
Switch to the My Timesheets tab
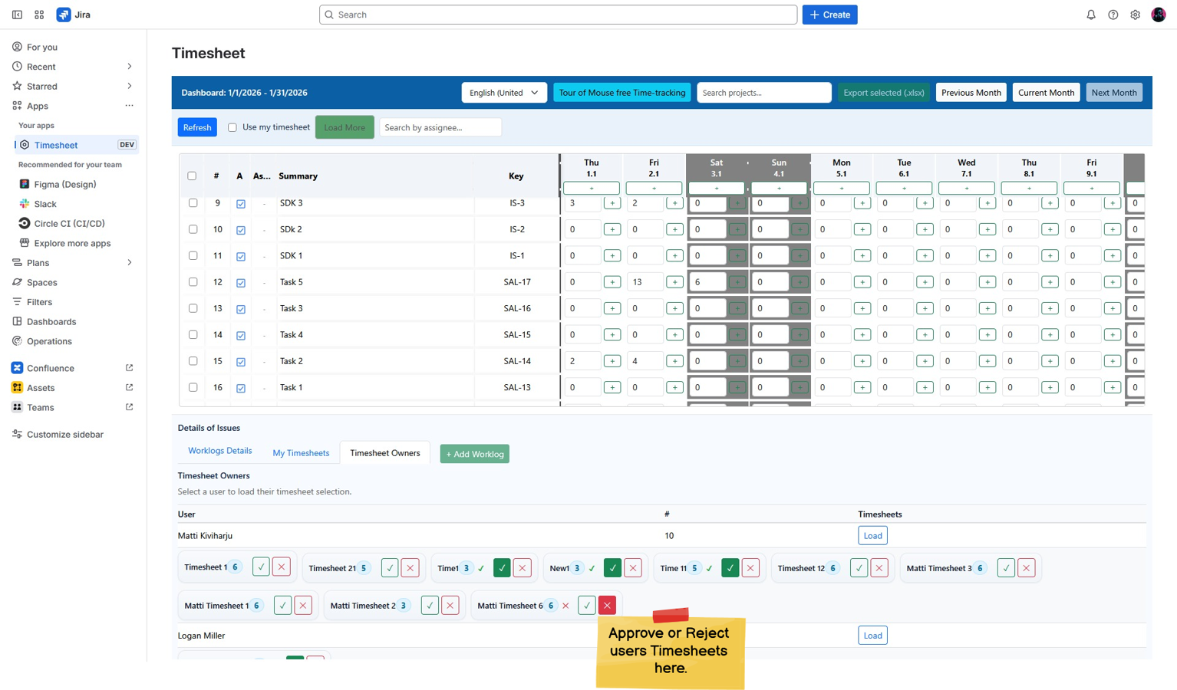301,453
